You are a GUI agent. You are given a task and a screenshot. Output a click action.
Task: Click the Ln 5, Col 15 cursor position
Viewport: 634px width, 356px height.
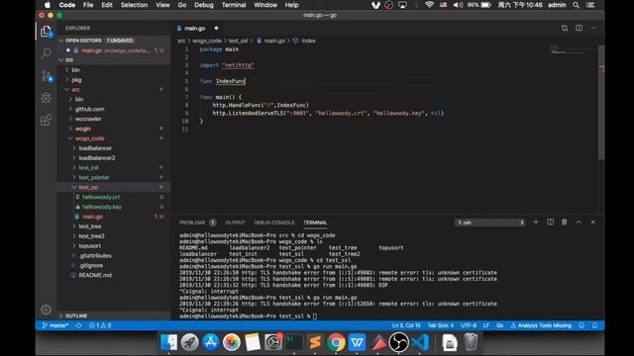pos(406,325)
